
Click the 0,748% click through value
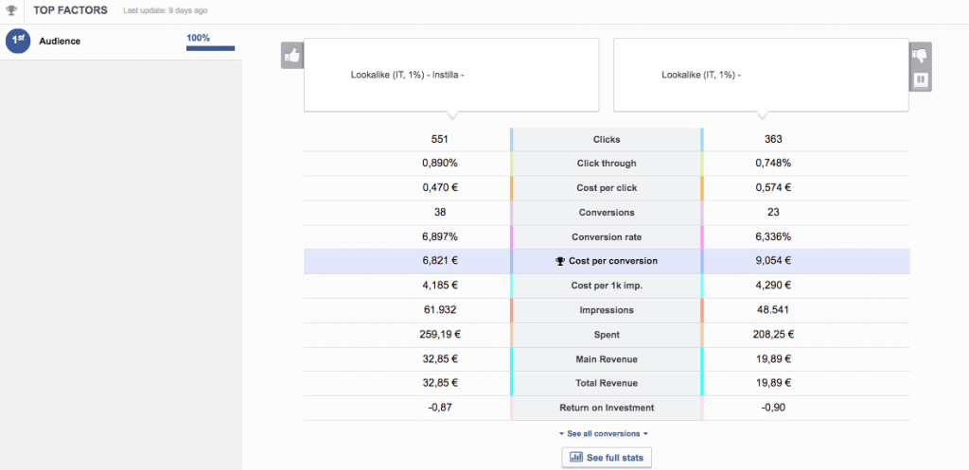tap(772, 164)
